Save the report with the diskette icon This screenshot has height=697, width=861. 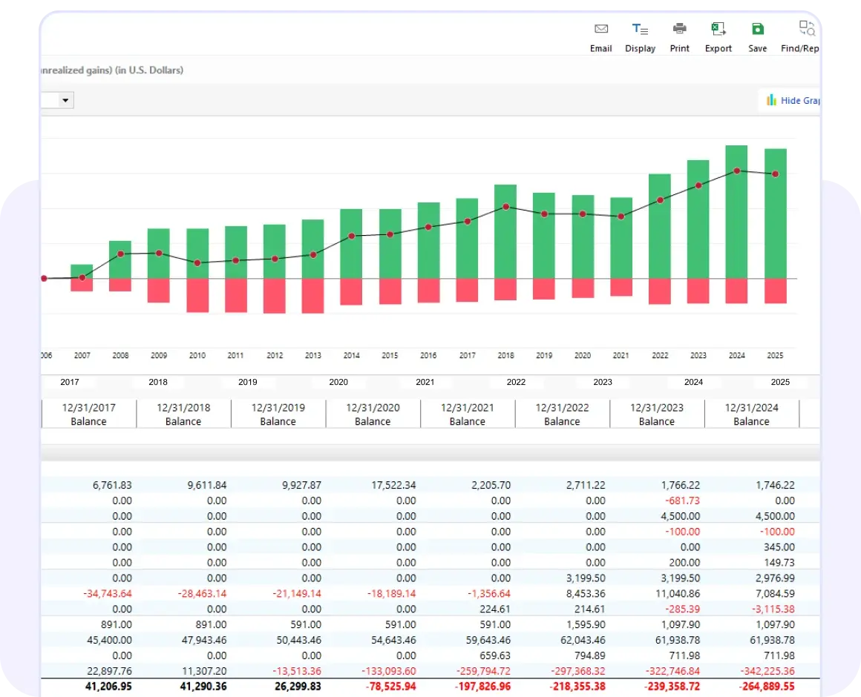point(757,29)
